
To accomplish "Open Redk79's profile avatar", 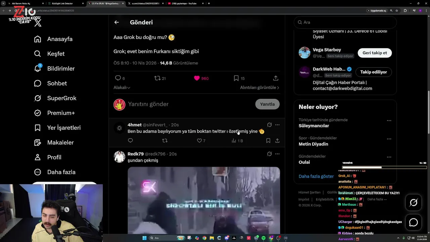I will (x=120, y=157).
